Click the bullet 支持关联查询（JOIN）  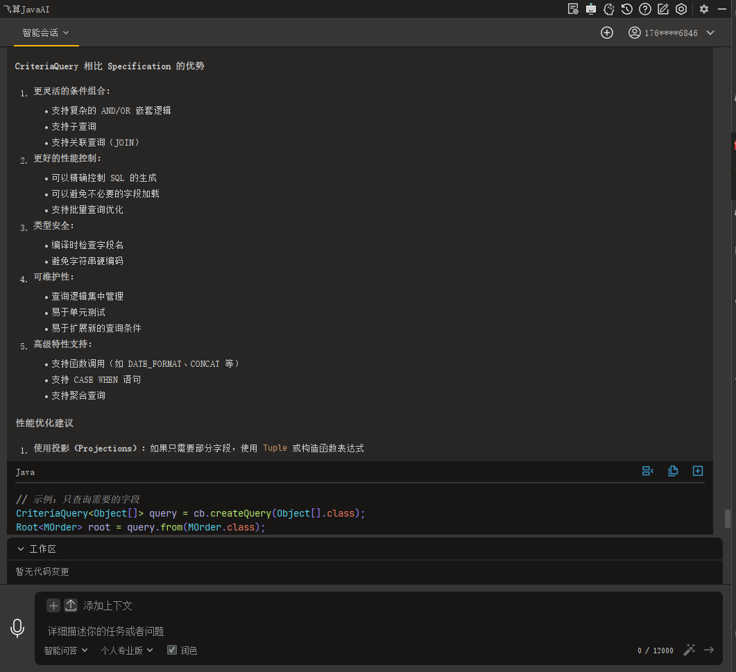[x=95, y=142]
